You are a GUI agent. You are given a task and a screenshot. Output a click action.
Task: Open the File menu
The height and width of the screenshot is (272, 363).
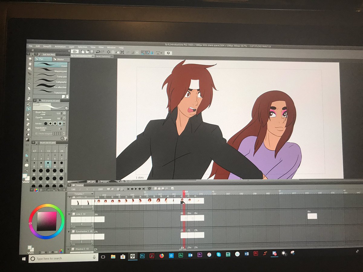pos(31,46)
